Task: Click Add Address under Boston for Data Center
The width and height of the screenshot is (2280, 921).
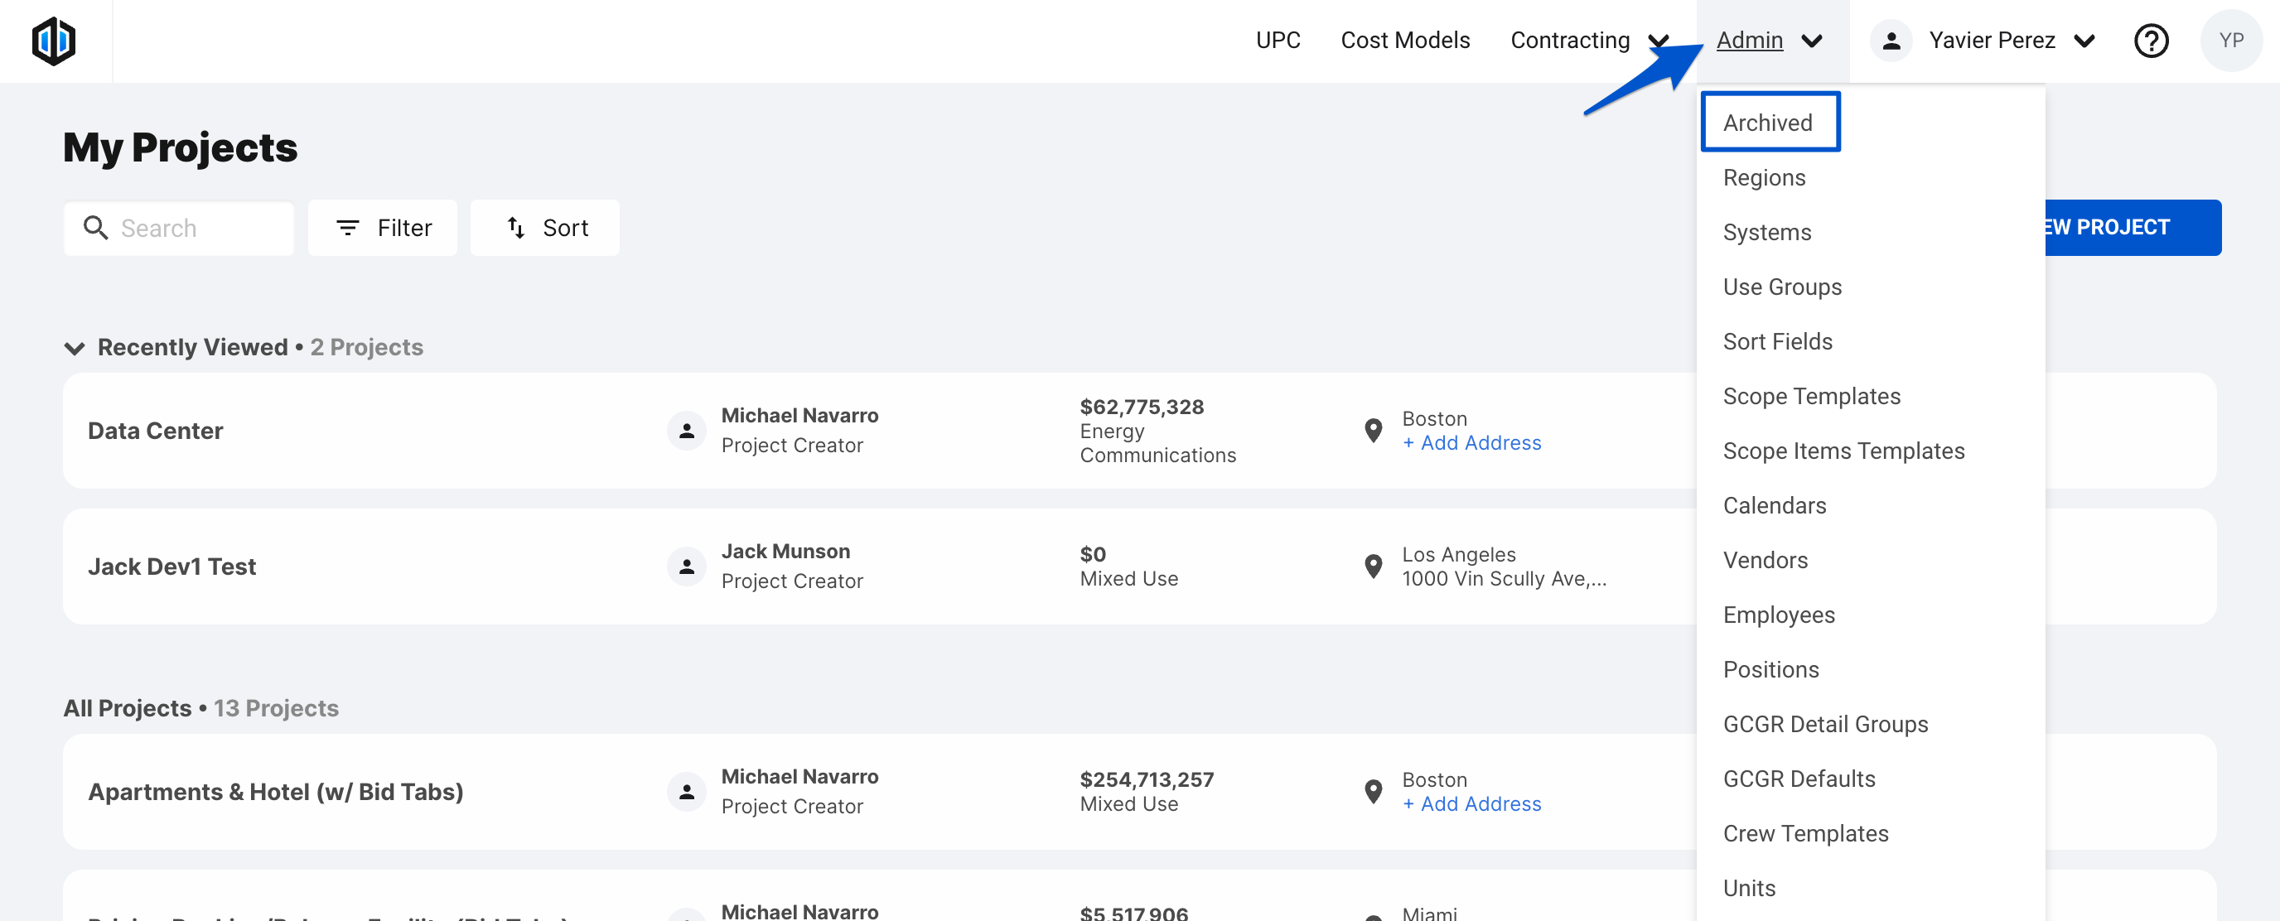Action: 1472,443
